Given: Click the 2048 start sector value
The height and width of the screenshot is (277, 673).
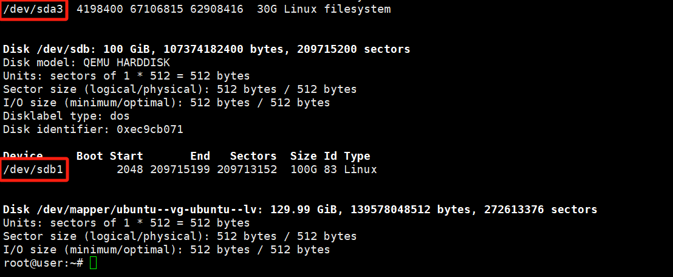Looking at the screenshot, I should pyautogui.click(x=129, y=169).
